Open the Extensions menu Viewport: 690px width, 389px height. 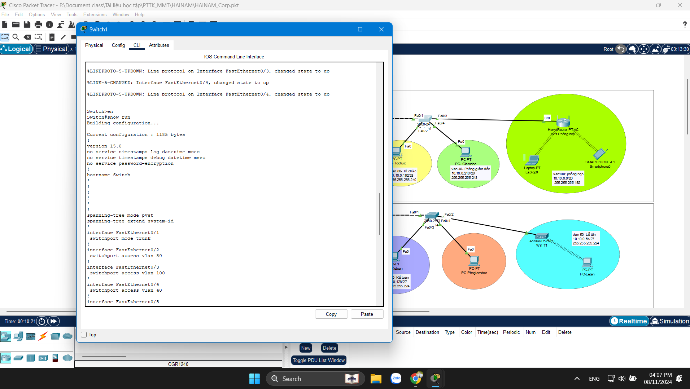[x=95, y=14]
